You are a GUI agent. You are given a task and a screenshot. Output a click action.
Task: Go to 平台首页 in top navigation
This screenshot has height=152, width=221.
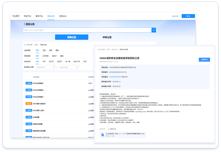click(x=16, y=16)
